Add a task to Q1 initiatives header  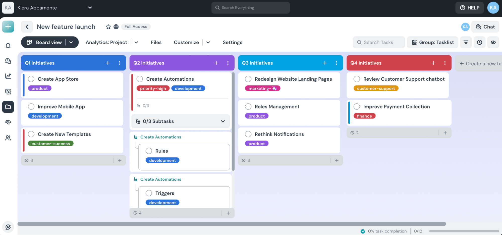point(108,63)
